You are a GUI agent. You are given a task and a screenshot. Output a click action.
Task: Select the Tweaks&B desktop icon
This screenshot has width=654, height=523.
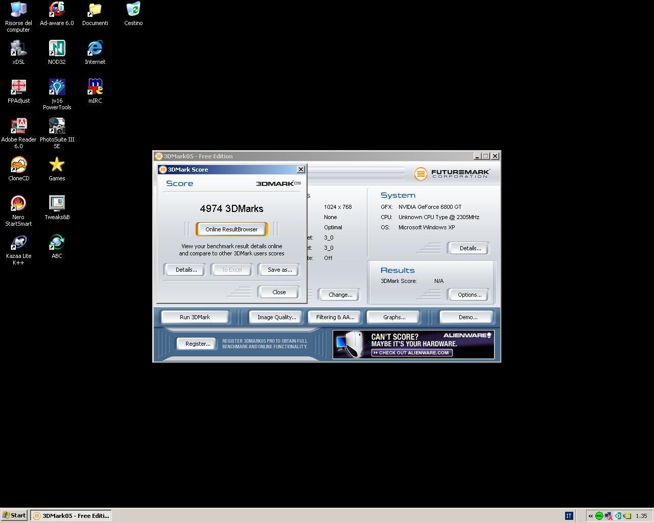click(57, 208)
